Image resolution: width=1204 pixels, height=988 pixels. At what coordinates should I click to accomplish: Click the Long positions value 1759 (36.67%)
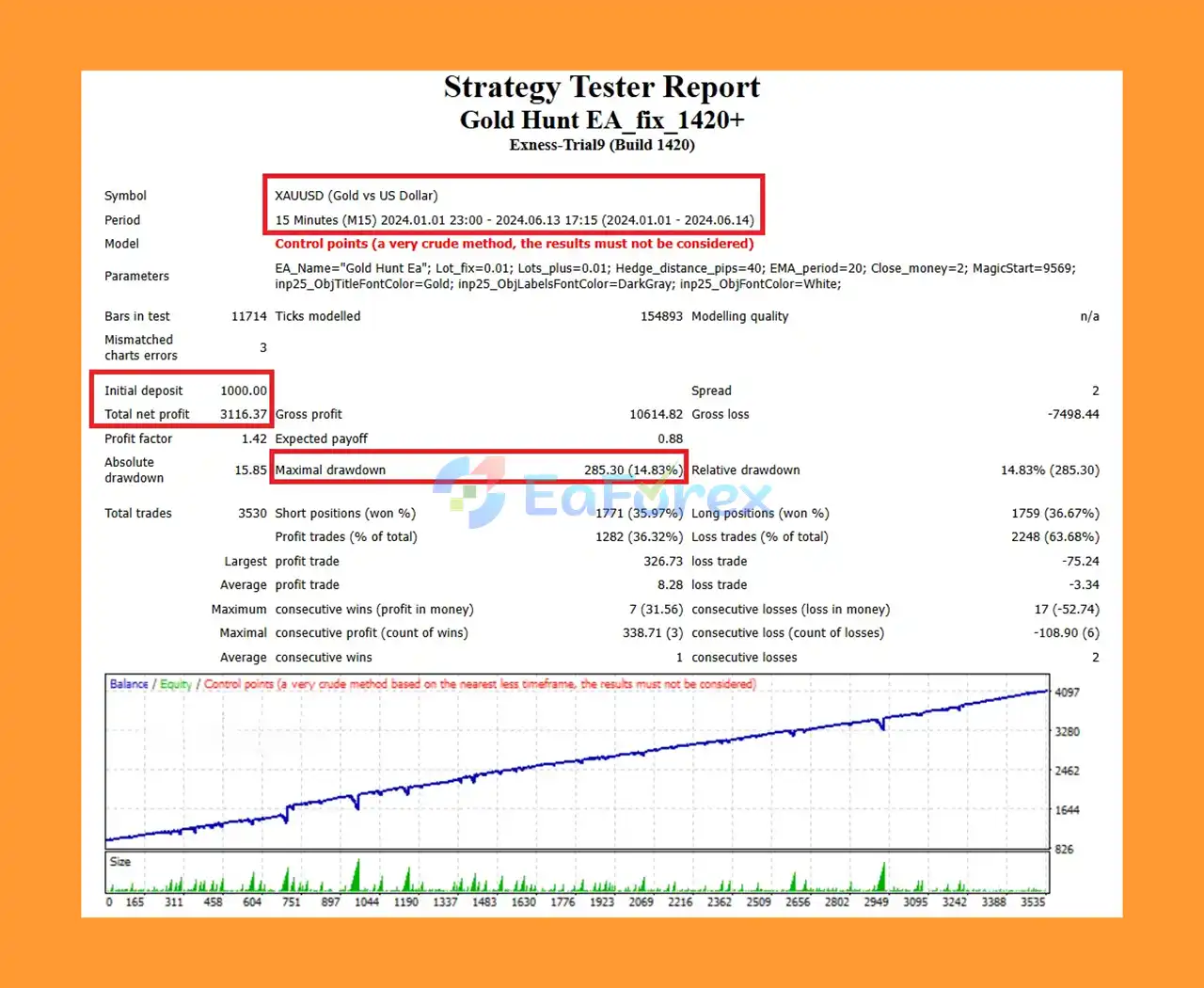[1055, 513]
